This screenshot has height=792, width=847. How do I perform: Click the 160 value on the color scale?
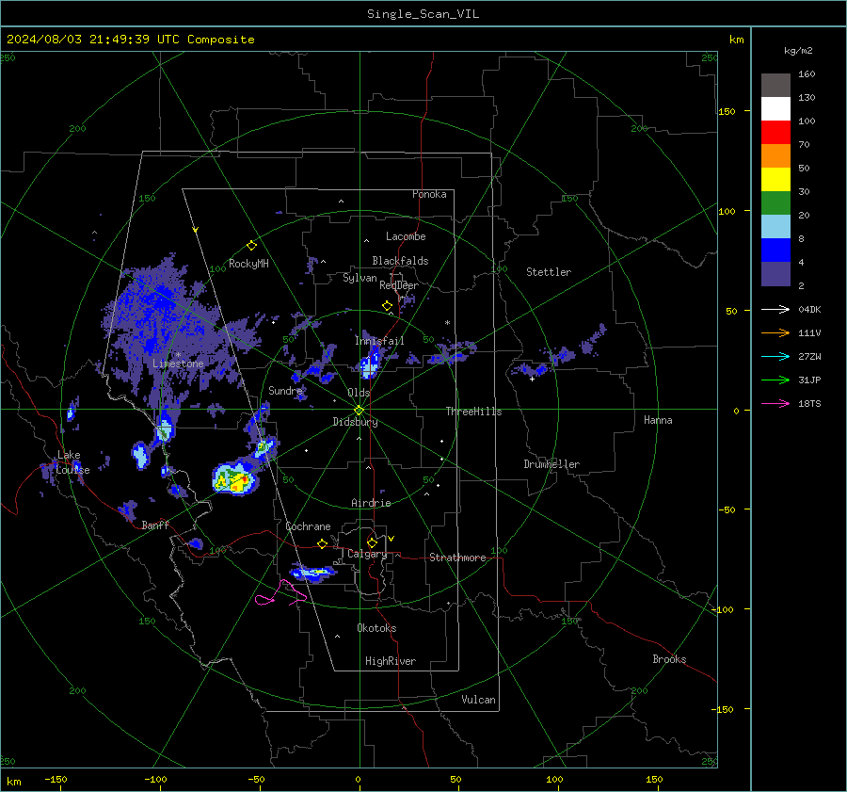point(807,74)
